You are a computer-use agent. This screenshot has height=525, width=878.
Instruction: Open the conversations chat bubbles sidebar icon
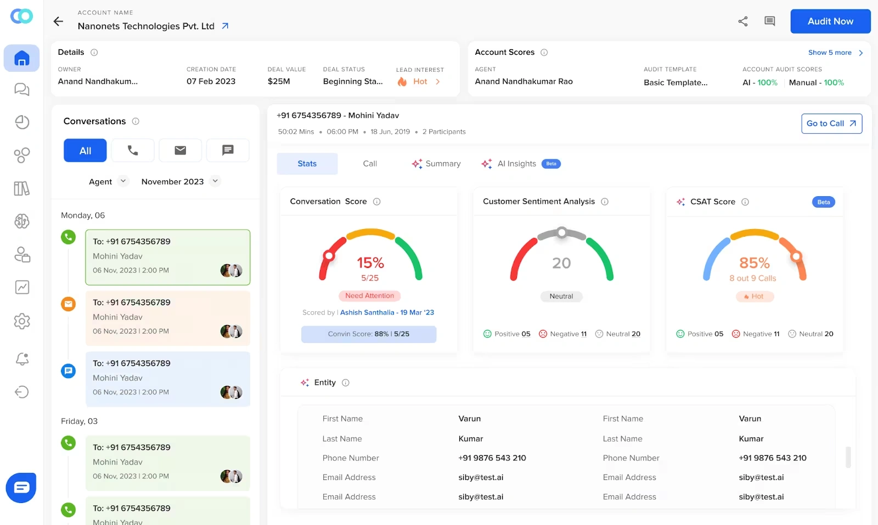[21, 89]
